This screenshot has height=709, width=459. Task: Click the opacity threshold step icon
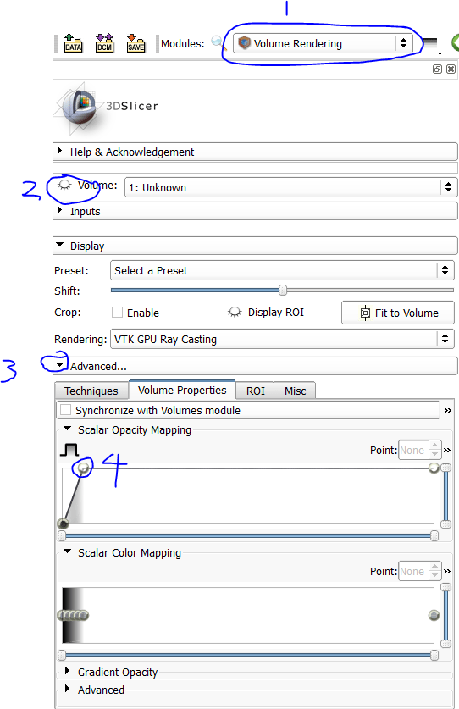coord(69,450)
